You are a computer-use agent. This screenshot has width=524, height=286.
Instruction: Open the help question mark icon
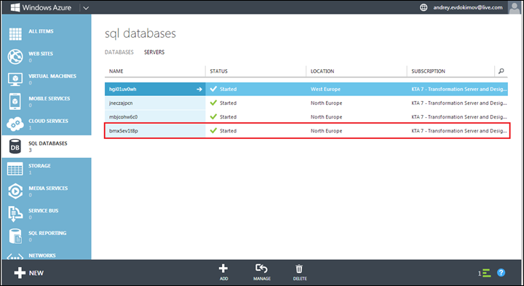point(501,273)
